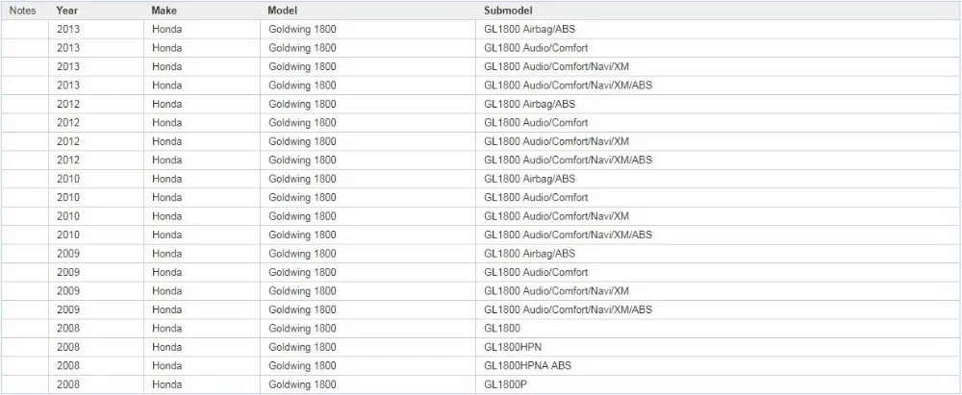The width and height of the screenshot is (962, 395).
Task: Click Honda in 2013 Audio/Comfort row
Action: (166, 48)
